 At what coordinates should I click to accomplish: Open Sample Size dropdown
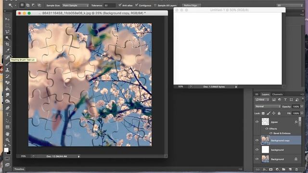click(76, 5)
